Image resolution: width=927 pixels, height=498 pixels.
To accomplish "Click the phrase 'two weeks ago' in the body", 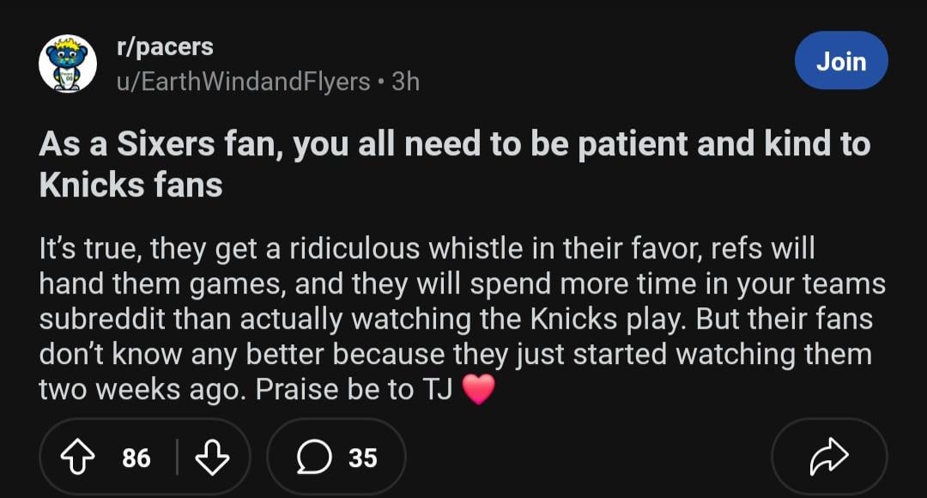I will pos(142,389).
